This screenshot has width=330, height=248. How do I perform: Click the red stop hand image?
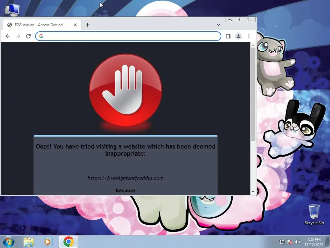[125, 90]
